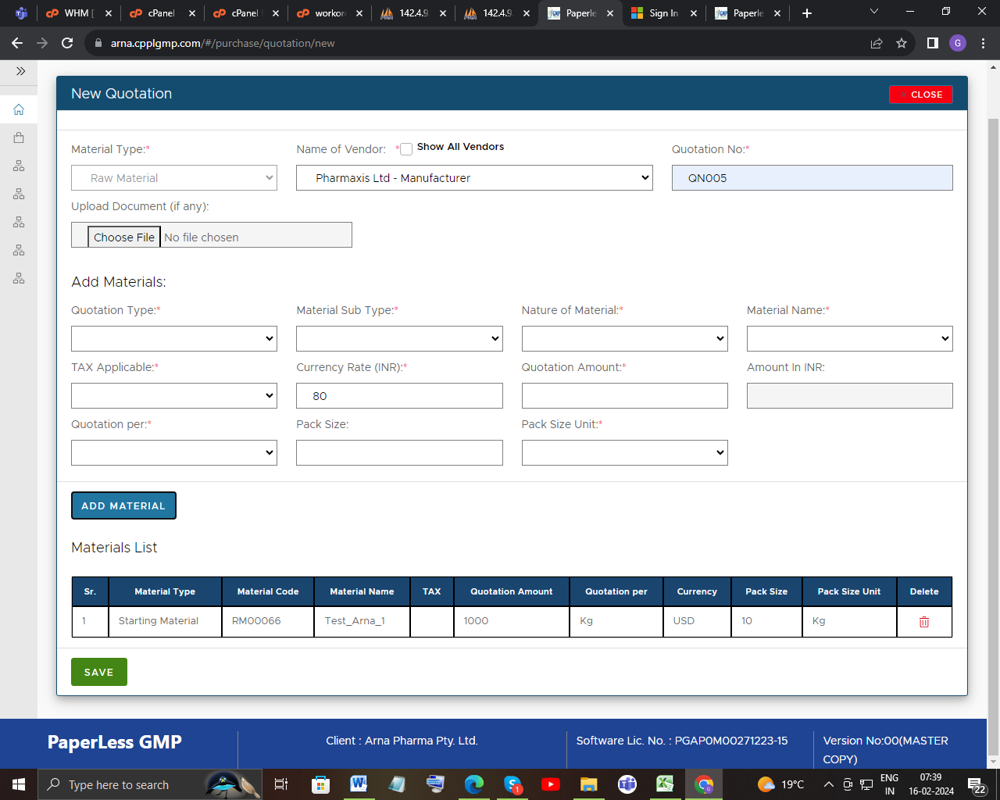The image size is (1000, 800).
Task: Bookmark page using star icon
Action: coord(902,43)
